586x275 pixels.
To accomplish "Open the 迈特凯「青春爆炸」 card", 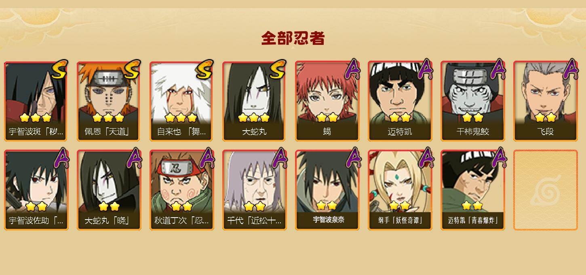I will [472, 190].
